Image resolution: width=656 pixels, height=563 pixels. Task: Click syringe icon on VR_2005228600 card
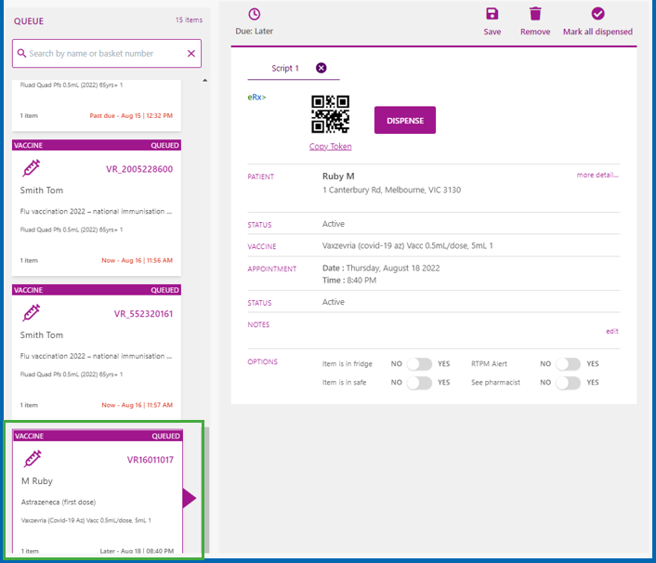[x=32, y=168]
